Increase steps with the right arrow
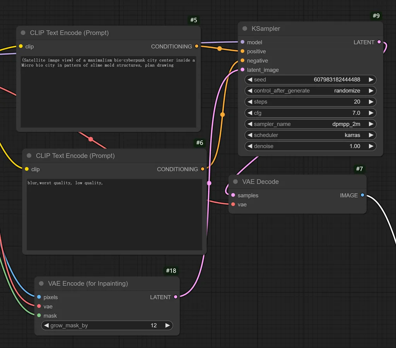 pos(371,102)
